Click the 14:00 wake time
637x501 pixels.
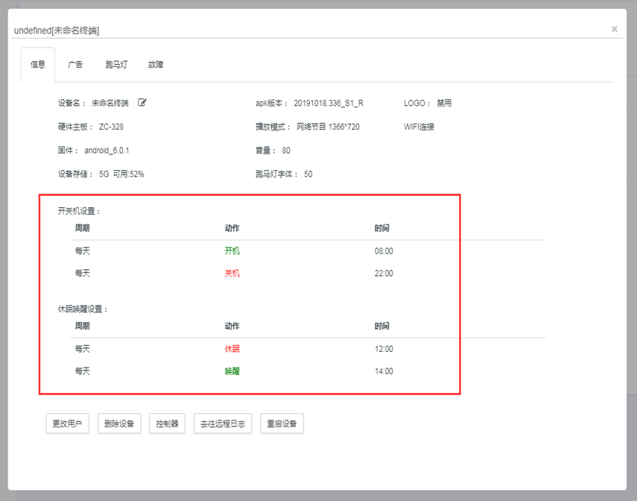[x=384, y=371]
